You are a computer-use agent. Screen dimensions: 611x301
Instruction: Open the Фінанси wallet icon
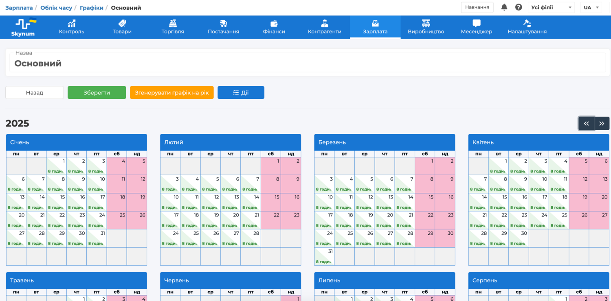pyautogui.click(x=274, y=23)
